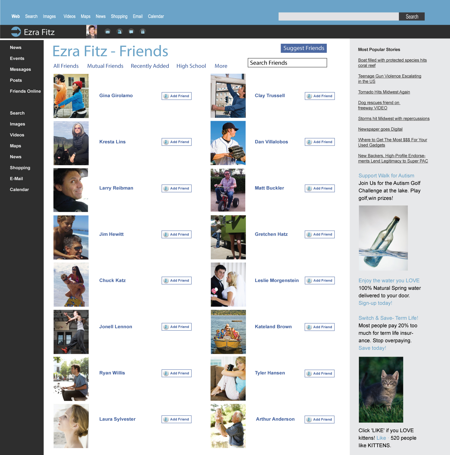Show Friends Online in left sidebar
This screenshot has width=450, height=455.
click(x=25, y=91)
